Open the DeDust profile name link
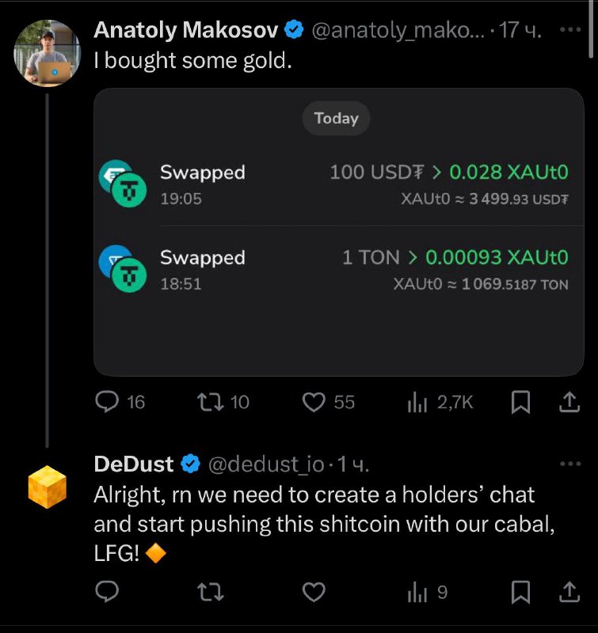Viewport: 598px width, 633px height. (x=134, y=464)
